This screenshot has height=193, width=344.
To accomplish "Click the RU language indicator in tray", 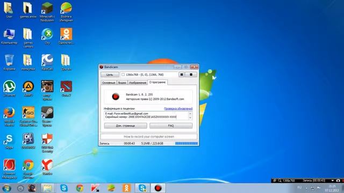I will click(x=299, y=188).
